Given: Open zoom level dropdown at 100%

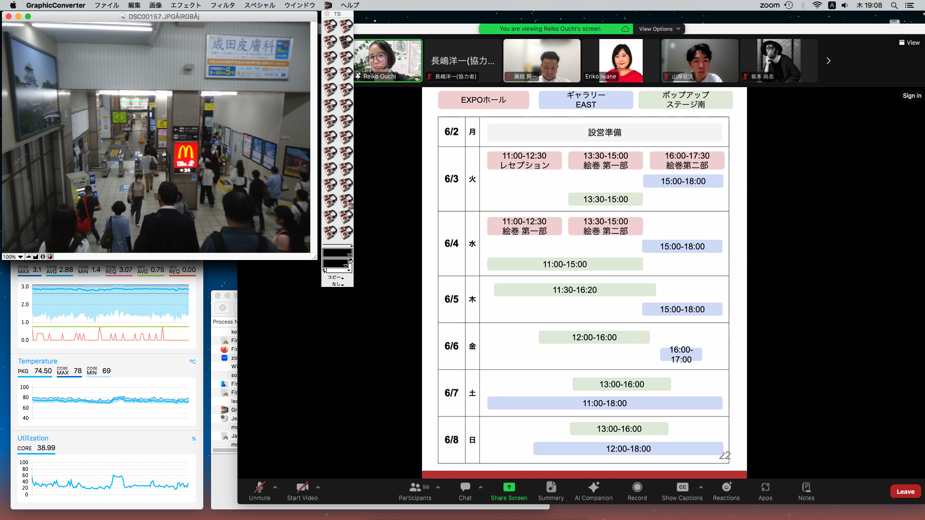Looking at the screenshot, I should (x=21, y=257).
